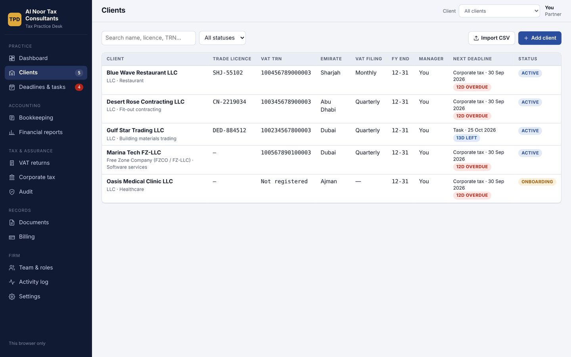
Task: Click the Audit shield icon
Action: tap(12, 192)
